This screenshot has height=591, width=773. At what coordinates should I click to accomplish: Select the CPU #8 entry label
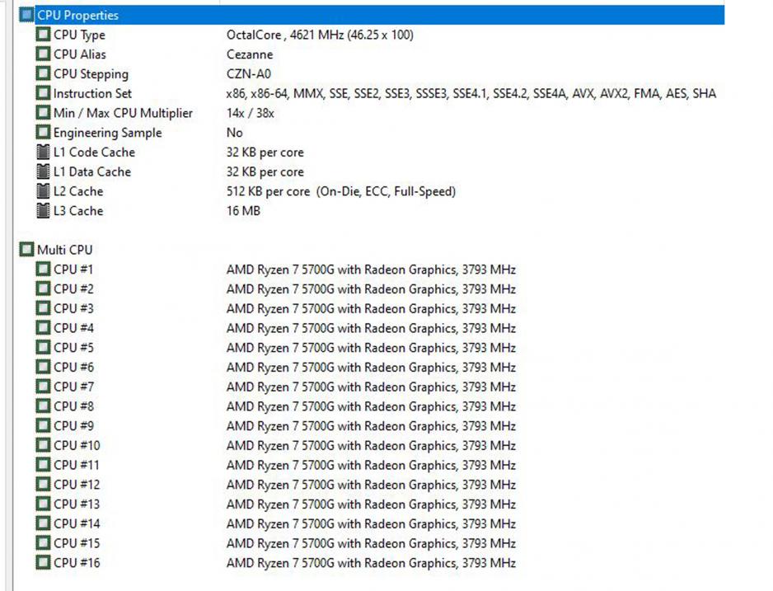pyautogui.click(x=73, y=406)
